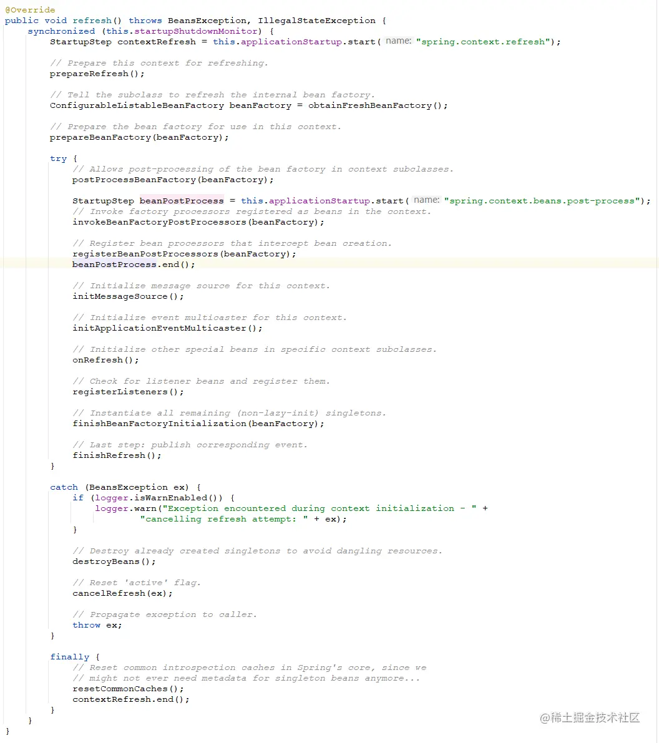Screen dimensions: 659x743
Task: Click finishBeanFactoryInitialization(beanFactory); call
Action: tap(198, 424)
